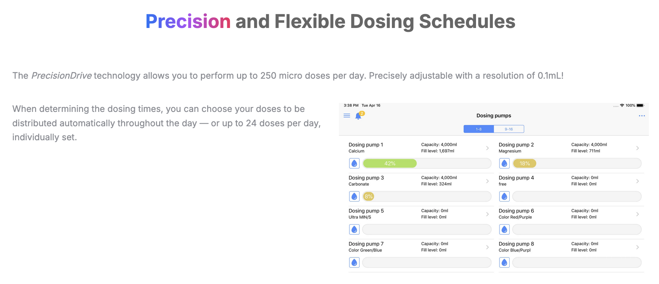Click the droplet icon for Dosing pump 2
Screen dimensions: 659x284
pos(504,163)
